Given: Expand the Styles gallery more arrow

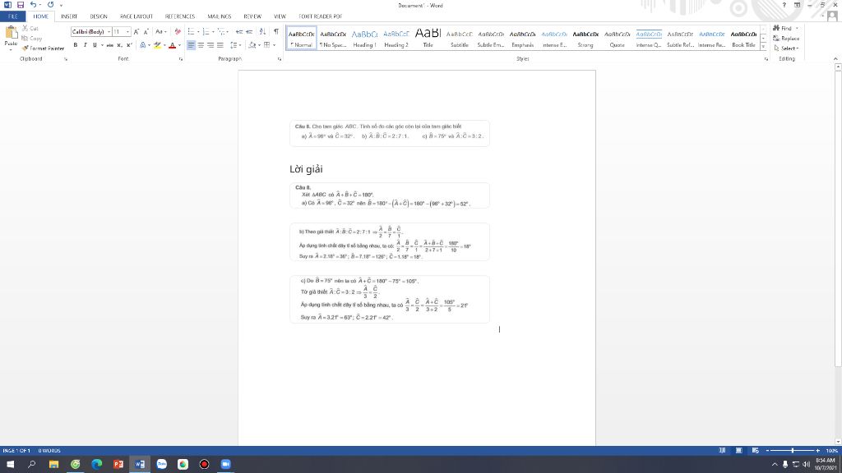Looking at the screenshot, I should pyautogui.click(x=763, y=47).
